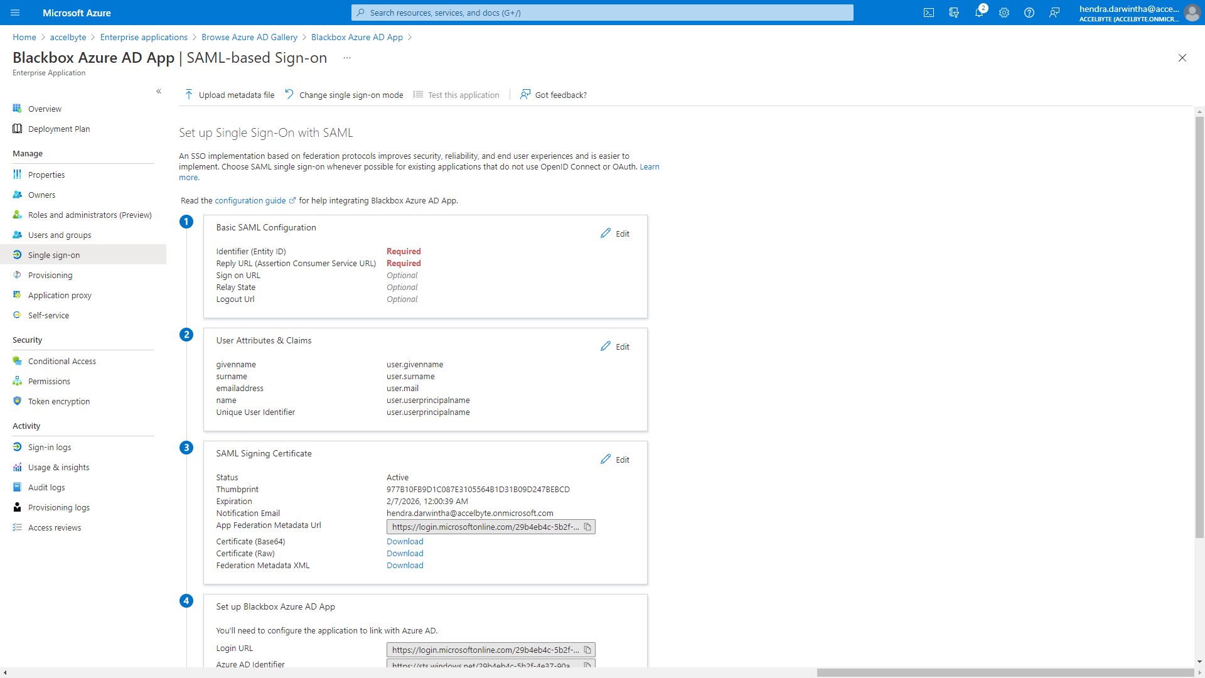Click the Provisioning sidebar icon

point(18,275)
